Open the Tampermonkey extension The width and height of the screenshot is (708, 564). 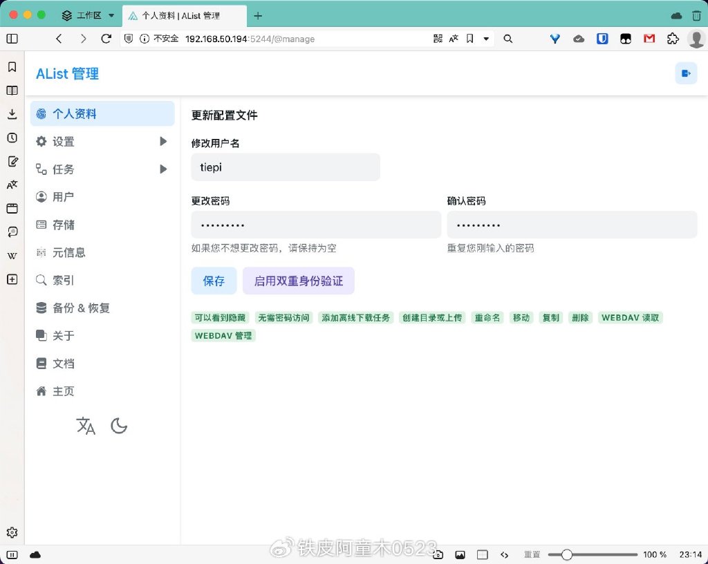(x=626, y=39)
